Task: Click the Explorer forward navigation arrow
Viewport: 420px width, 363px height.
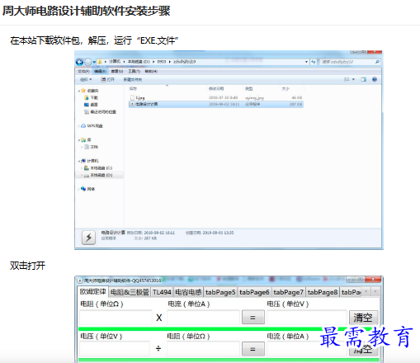Action: pos(88,62)
